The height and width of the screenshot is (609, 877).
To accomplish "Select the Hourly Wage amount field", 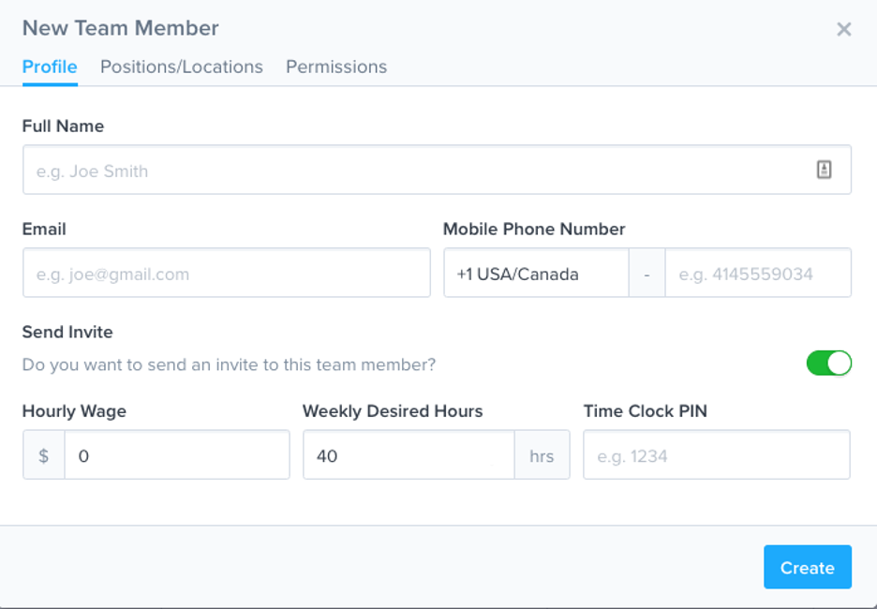I will [x=177, y=454].
